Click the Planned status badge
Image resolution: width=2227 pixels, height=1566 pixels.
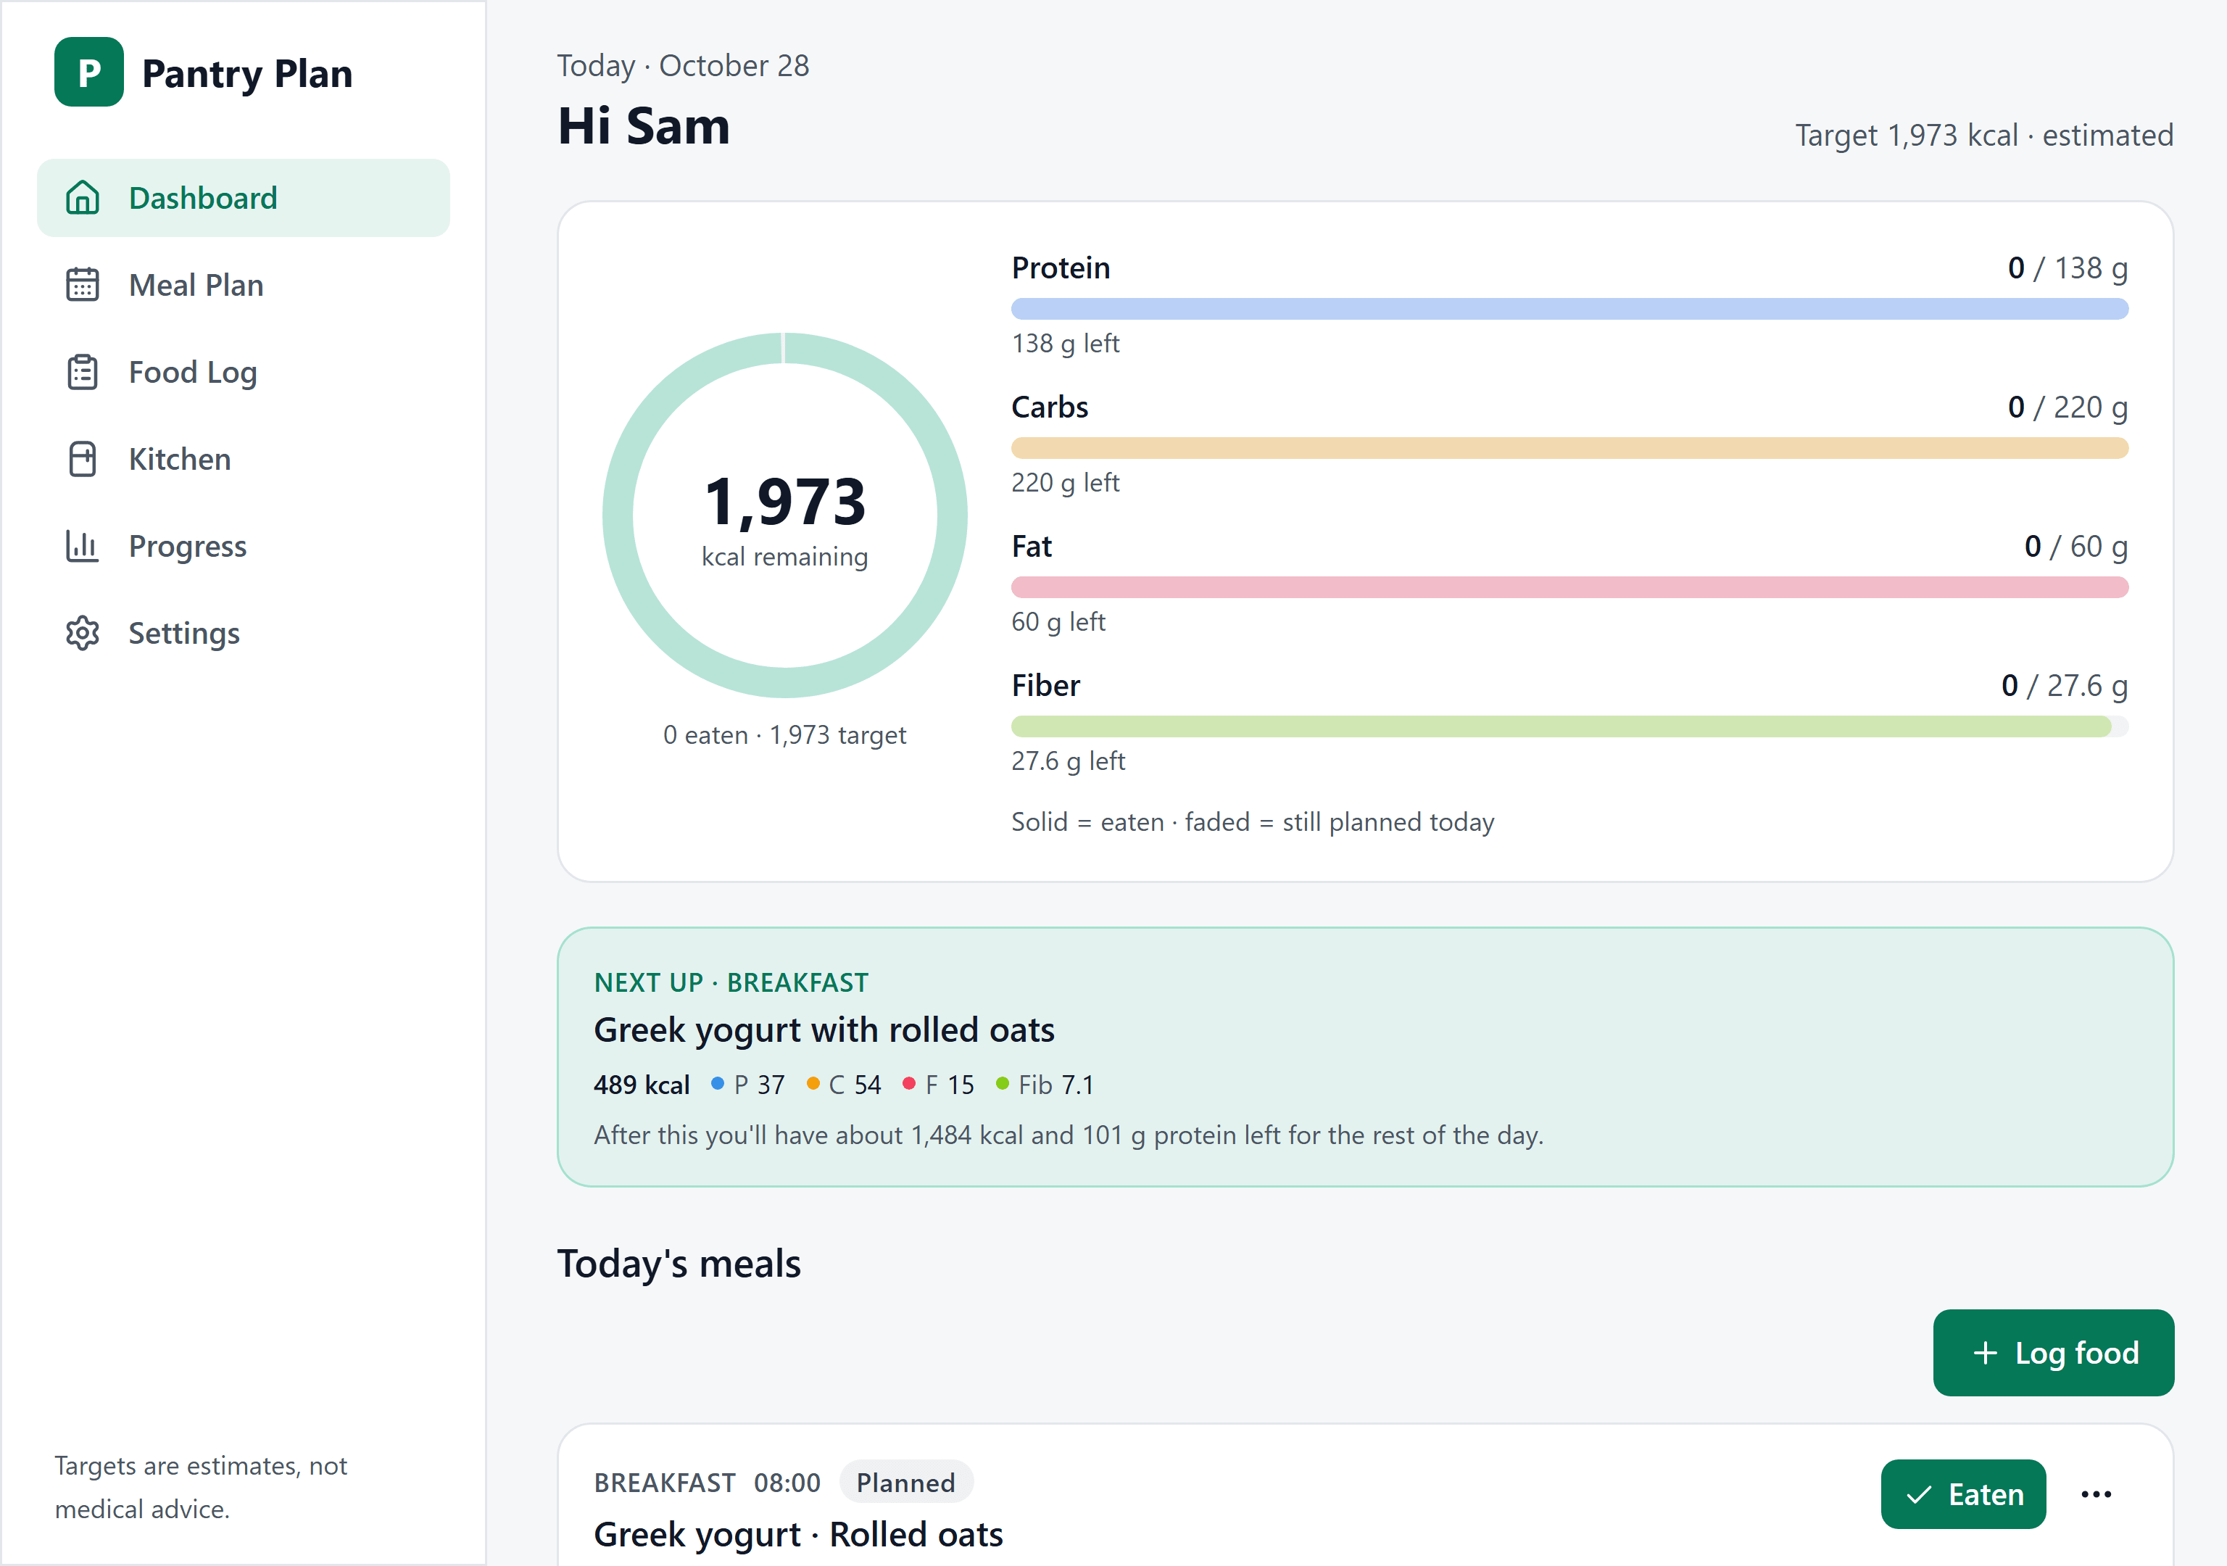[906, 1482]
